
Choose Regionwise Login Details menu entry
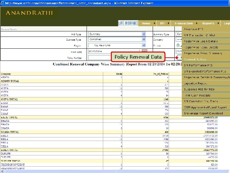[206, 41]
